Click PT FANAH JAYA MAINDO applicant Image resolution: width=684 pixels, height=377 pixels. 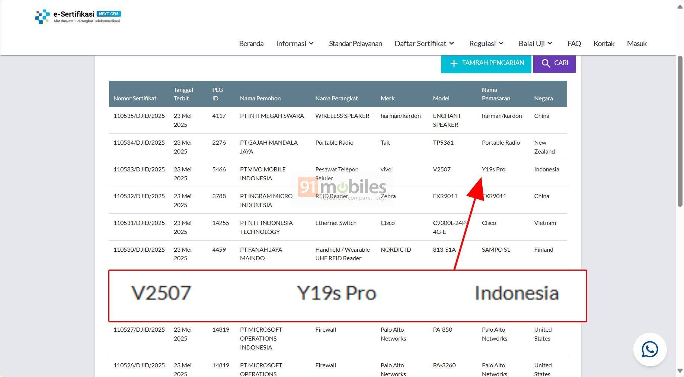tap(261, 254)
